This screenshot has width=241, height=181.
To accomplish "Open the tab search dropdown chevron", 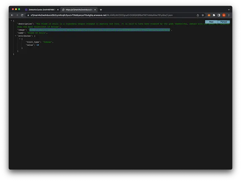I will pos(229,10).
